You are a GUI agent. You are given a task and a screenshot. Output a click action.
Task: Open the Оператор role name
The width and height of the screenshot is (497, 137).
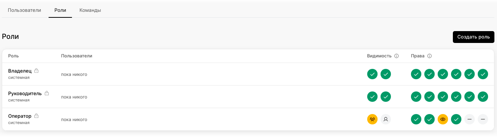[x=20, y=116]
